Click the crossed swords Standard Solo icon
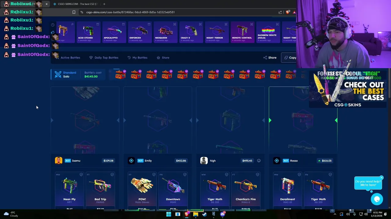Viewport: 391px width, 219px height. pyautogui.click(x=58, y=75)
